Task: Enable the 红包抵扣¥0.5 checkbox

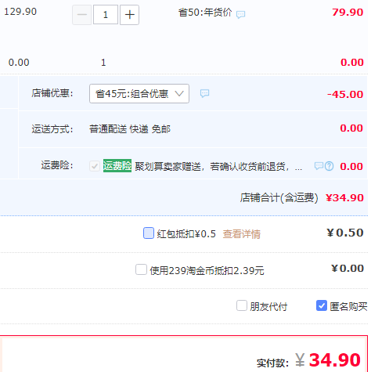Action: (149, 233)
